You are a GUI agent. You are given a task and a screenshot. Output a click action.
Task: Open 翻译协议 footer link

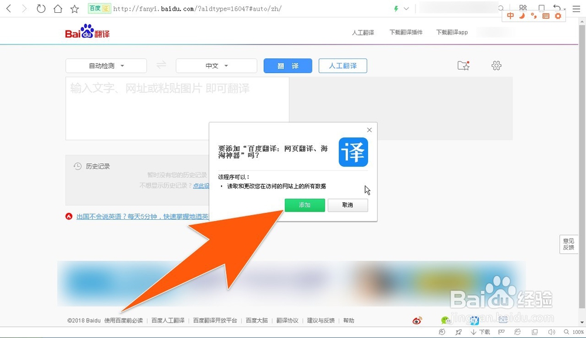tap(287, 320)
